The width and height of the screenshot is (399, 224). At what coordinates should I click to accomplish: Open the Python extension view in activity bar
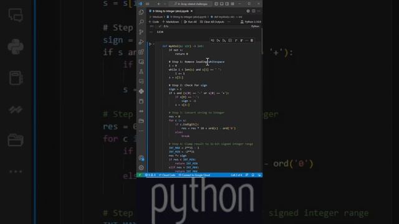click(x=142, y=91)
